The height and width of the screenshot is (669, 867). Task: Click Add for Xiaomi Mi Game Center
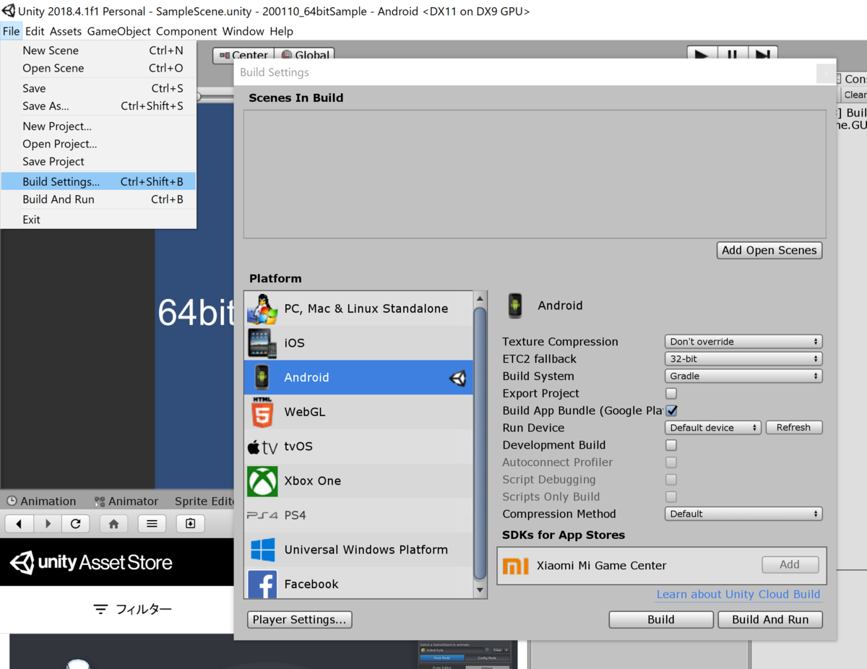790,565
